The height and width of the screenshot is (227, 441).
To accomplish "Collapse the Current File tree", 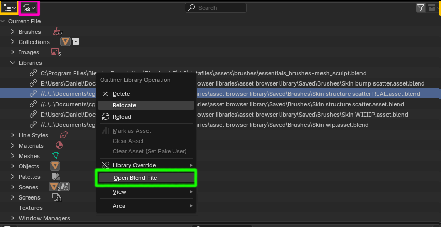I will 3,21.
